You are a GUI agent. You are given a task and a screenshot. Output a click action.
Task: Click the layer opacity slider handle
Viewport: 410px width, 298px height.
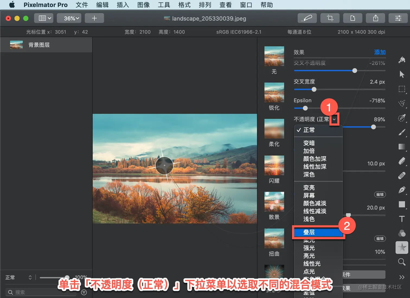[67, 277]
